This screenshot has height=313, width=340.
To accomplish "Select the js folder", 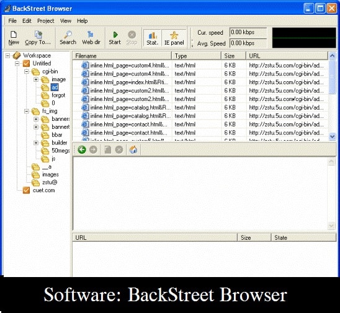I will [53, 159].
